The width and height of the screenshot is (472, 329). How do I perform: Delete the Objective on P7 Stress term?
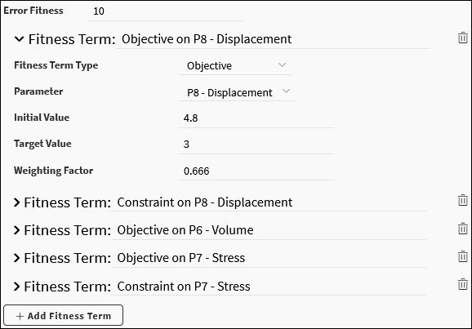tap(463, 257)
